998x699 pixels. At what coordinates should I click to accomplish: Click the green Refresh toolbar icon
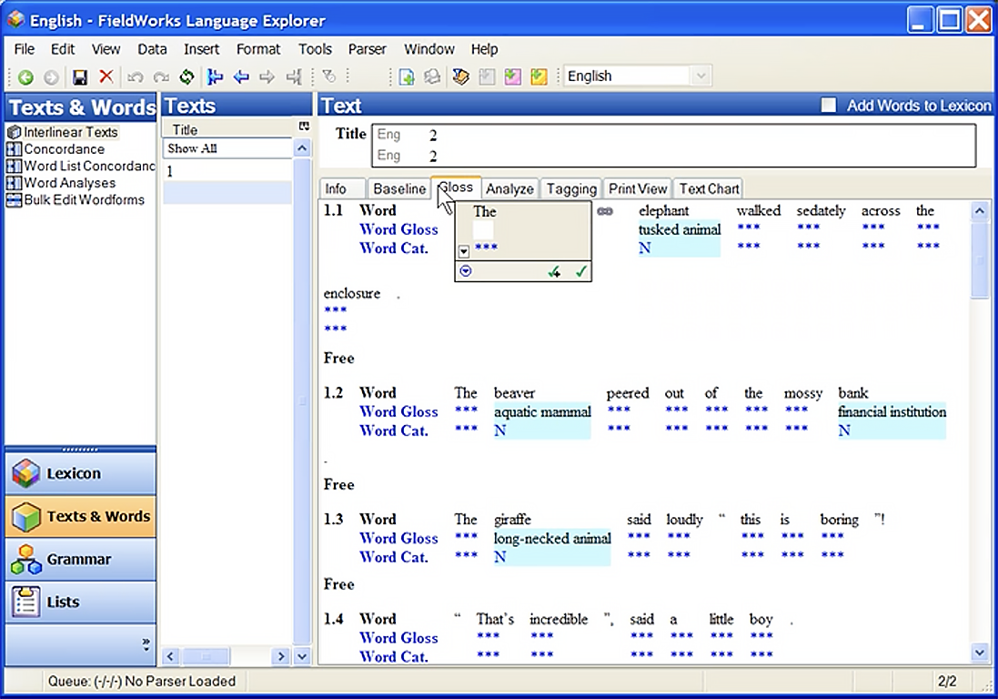pos(186,77)
